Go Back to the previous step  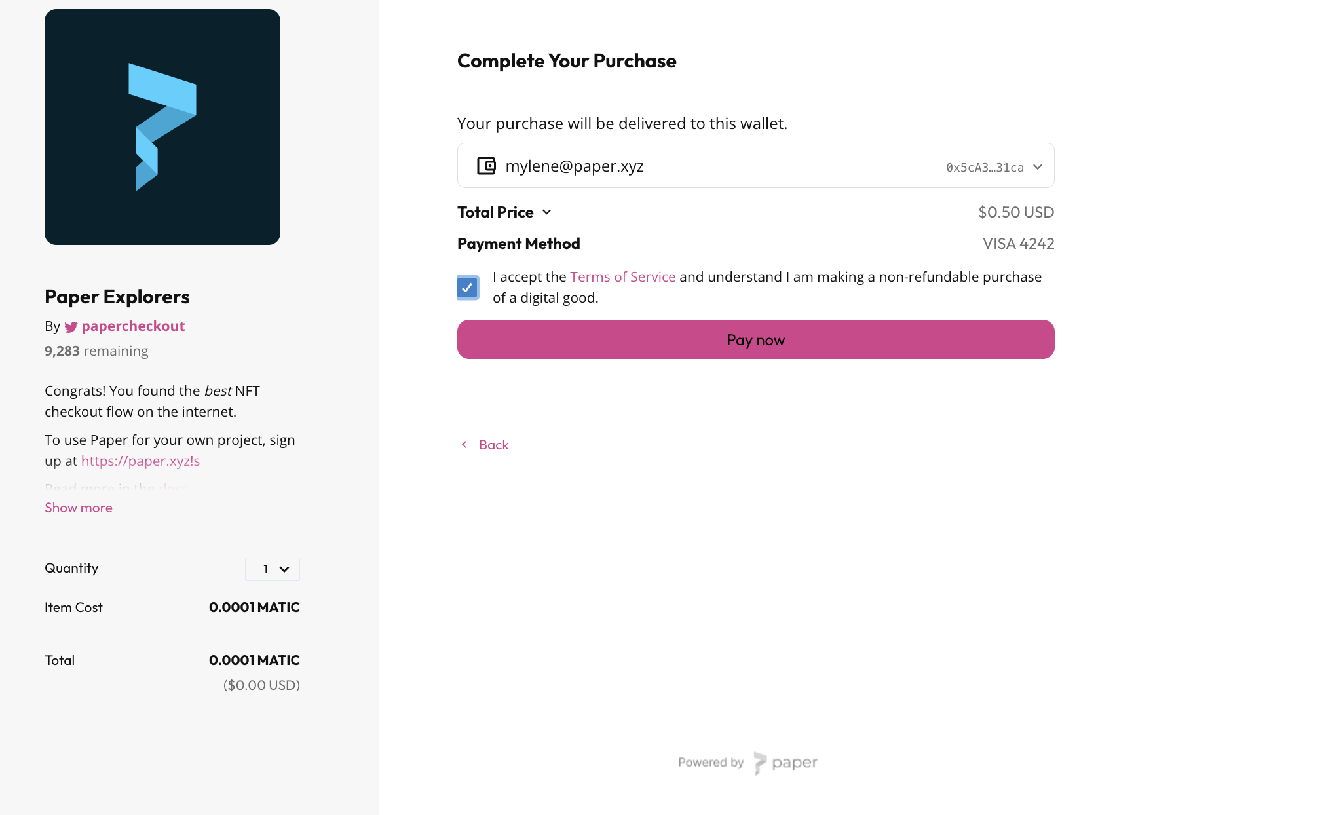[x=493, y=445]
